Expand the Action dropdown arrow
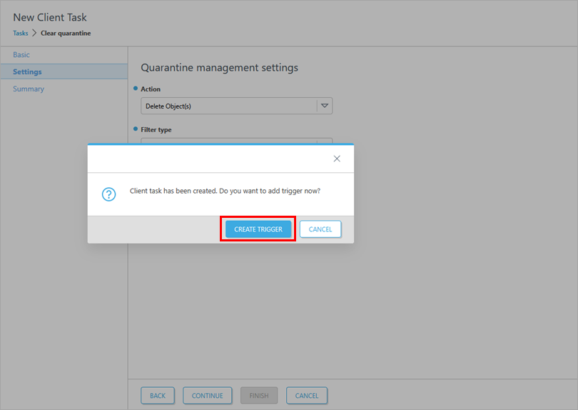Image resolution: width=578 pixels, height=410 pixels. tap(325, 106)
